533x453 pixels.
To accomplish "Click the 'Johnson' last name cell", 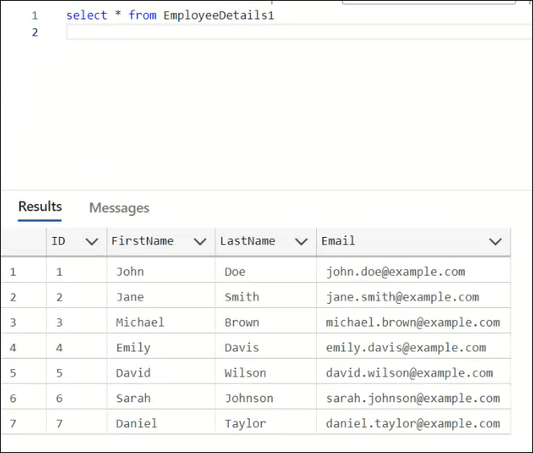I will pos(265,398).
